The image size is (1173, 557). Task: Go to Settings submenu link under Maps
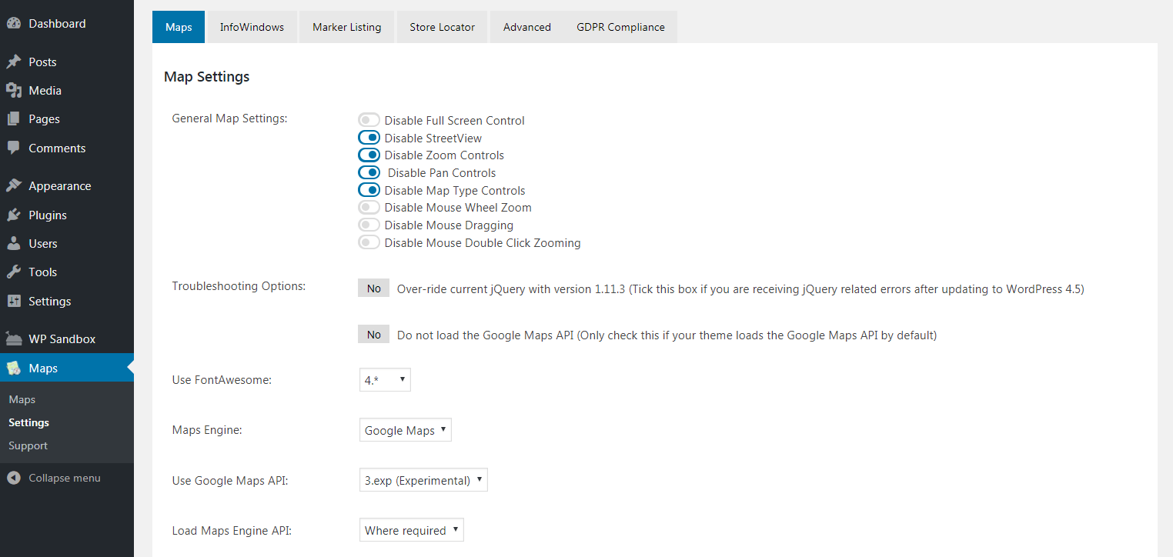(x=28, y=422)
